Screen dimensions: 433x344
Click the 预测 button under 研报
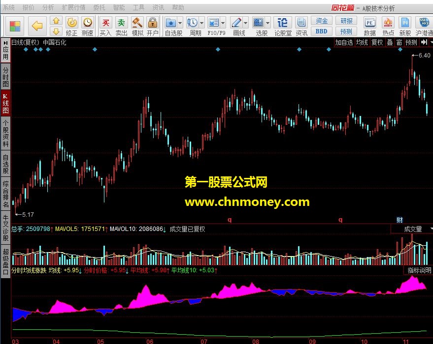346,31
